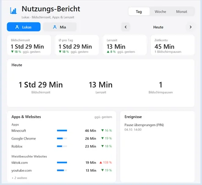Click Roblox's 18 % decrease indicator
Viewport: 202px width, 185px height.
coord(107,146)
